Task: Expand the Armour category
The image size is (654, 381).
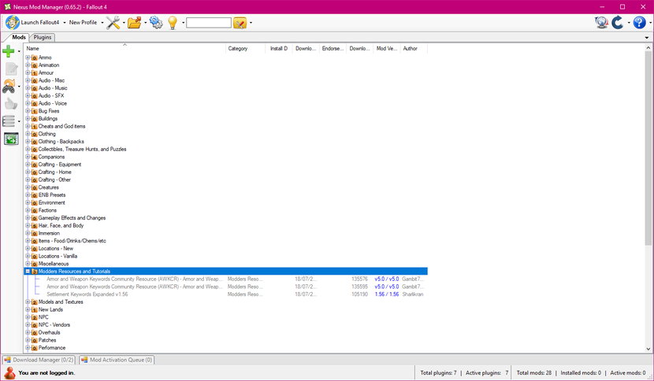Action: pyautogui.click(x=28, y=72)
